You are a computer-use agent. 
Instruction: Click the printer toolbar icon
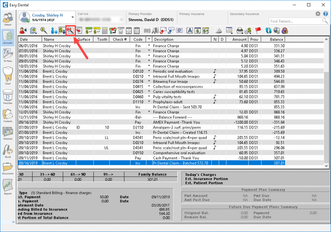(240, 31)
